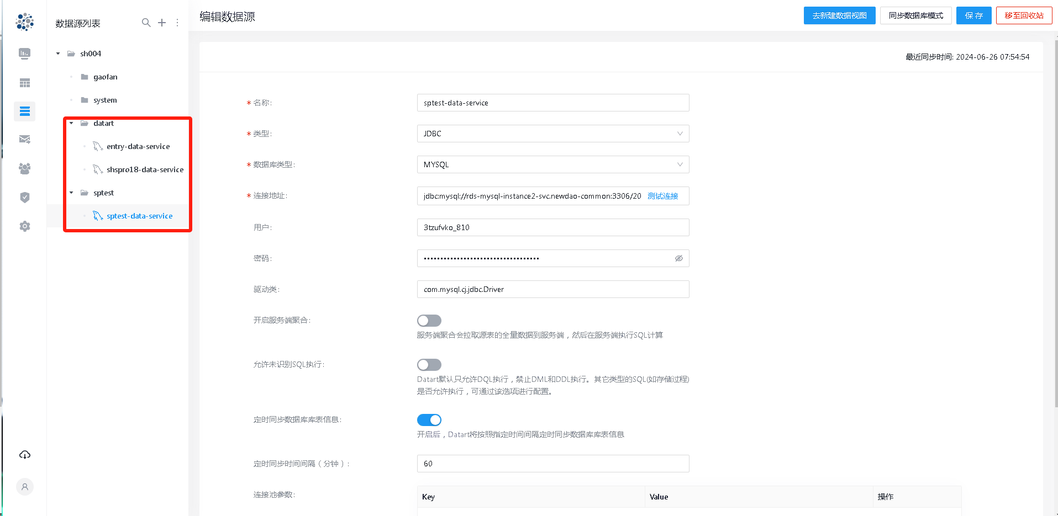Enable server-side aggregation switch
Screen dimensions: 1058x516
429,321
